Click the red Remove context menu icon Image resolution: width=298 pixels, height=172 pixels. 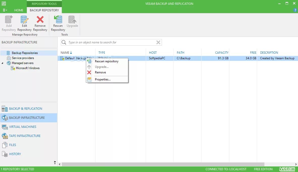89,72
